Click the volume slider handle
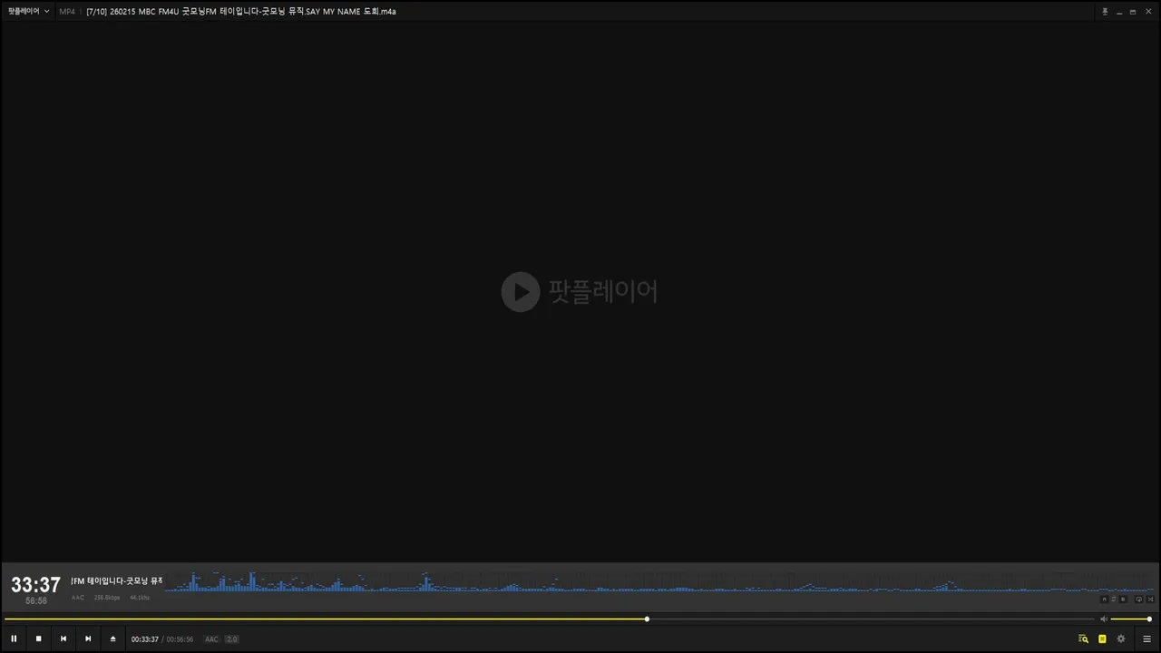Viewport: 1161px width, 653px height. tap(1149, 619)
